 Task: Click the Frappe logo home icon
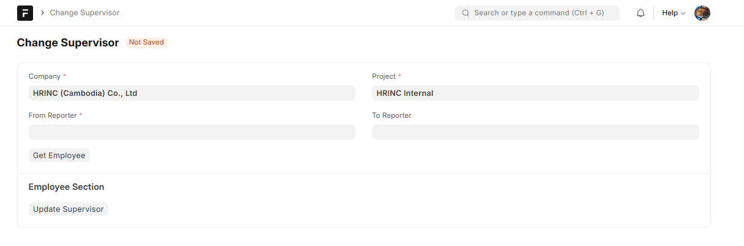coord(25,13)
